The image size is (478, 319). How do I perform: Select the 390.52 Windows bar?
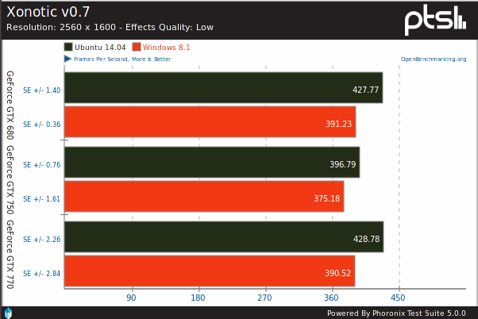pyautogui.click(x=210, y=271)
